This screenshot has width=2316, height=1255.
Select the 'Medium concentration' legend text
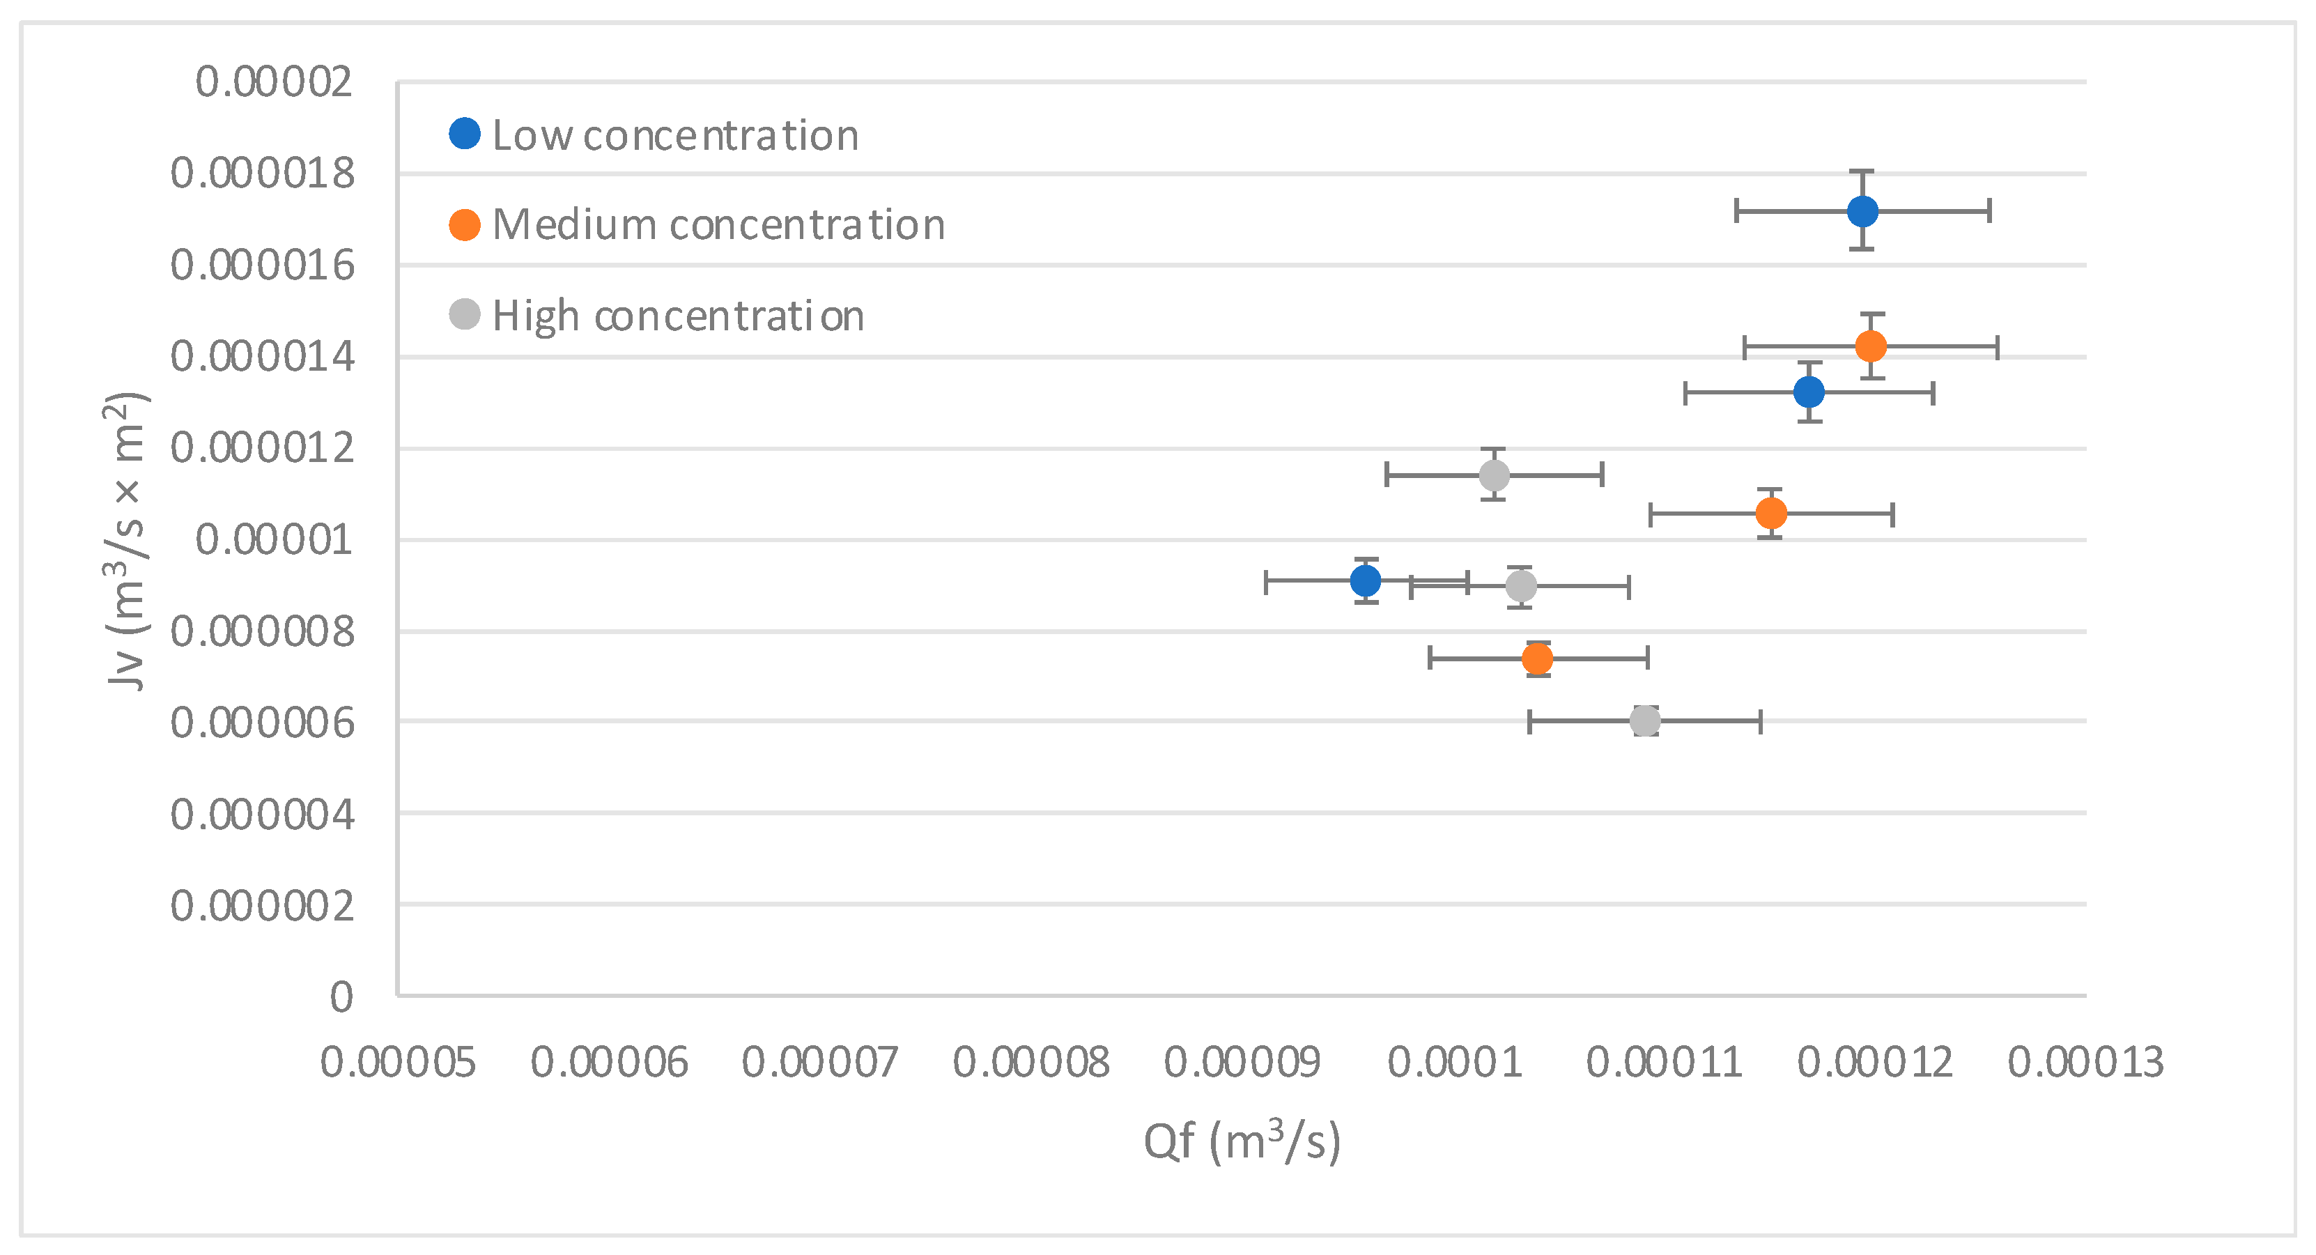pos(718,225)
